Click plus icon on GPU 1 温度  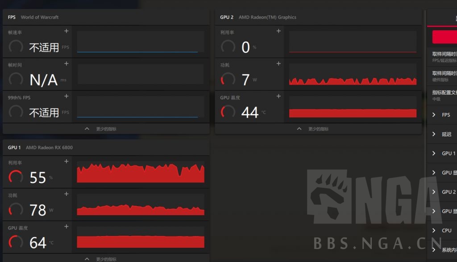[x=66, y=227]
